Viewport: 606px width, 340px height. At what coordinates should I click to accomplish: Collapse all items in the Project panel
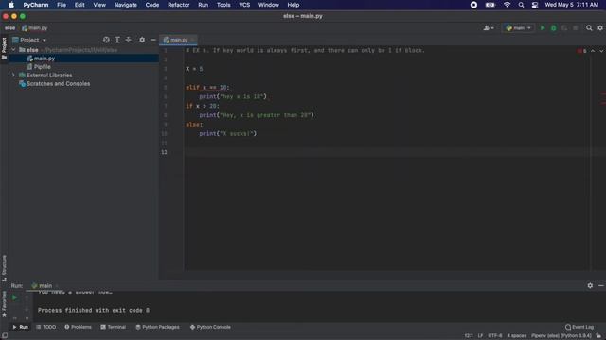[x=129, y=40]
